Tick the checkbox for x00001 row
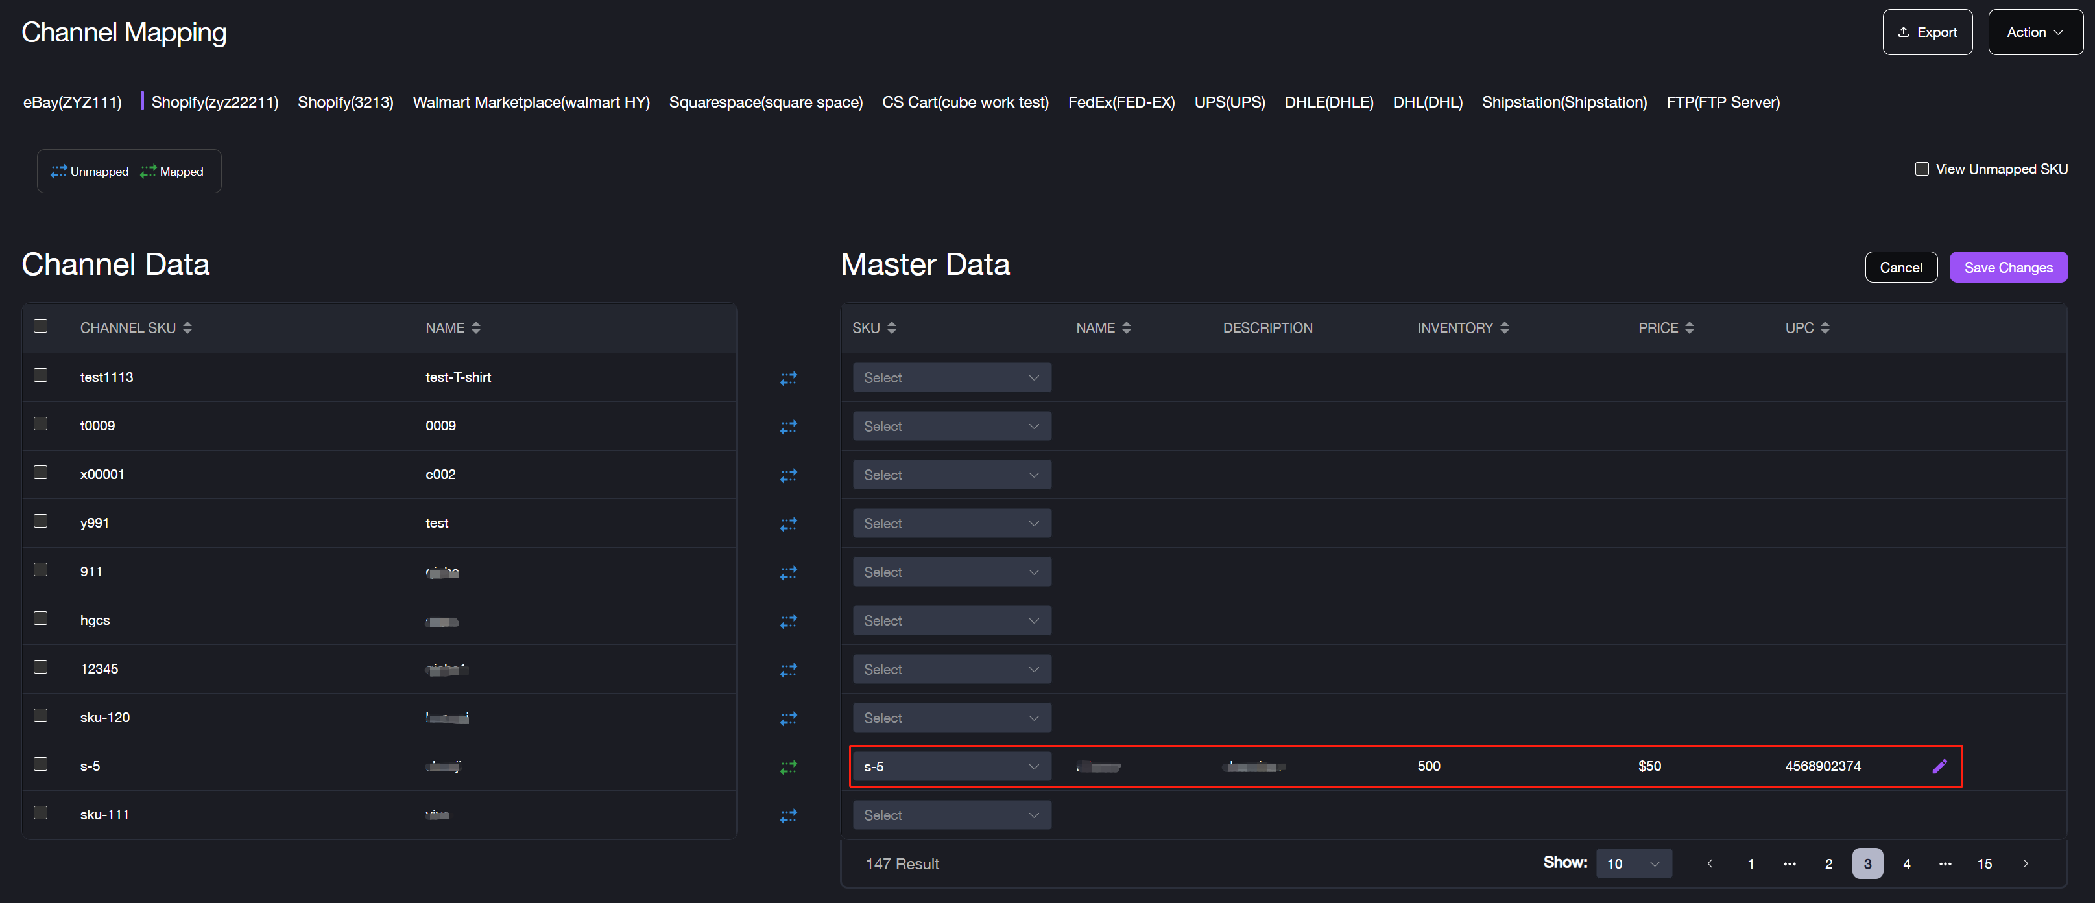Viewport: 2095px width, 903px height. click(41, 472)
